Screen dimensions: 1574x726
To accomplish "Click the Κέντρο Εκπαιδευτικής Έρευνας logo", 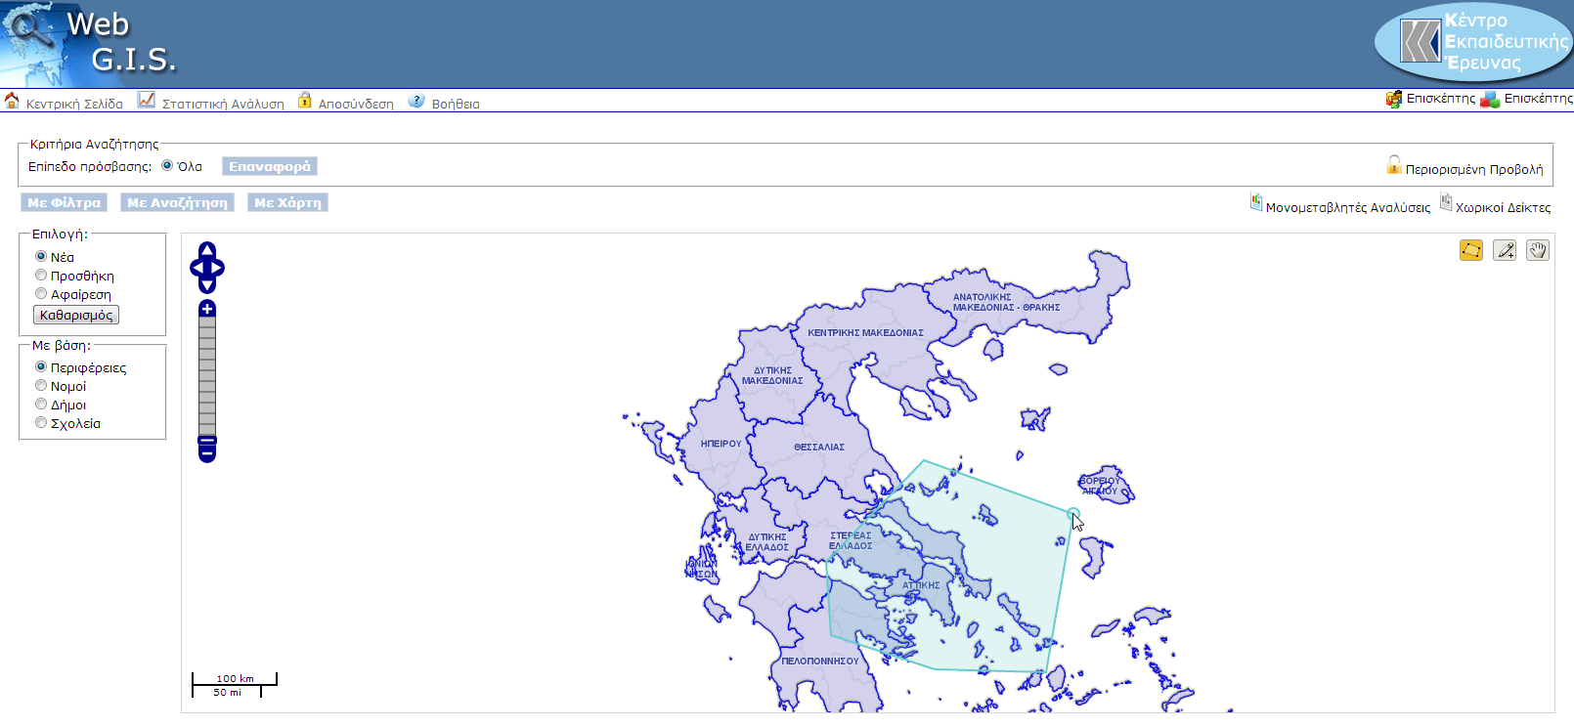I will coord(1473,42).
